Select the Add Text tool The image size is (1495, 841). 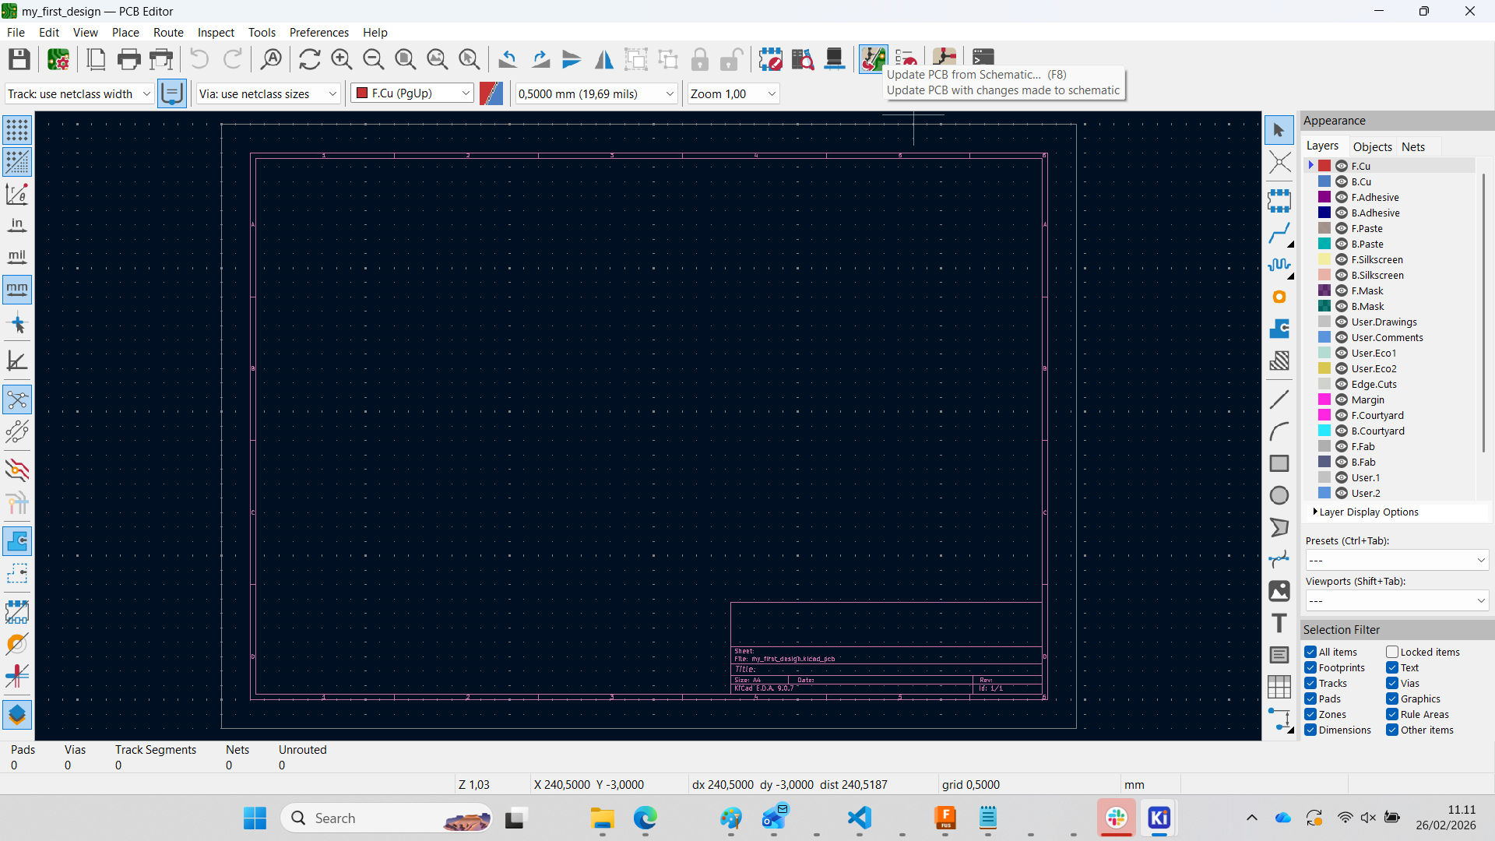click(x=1279, y=623)
